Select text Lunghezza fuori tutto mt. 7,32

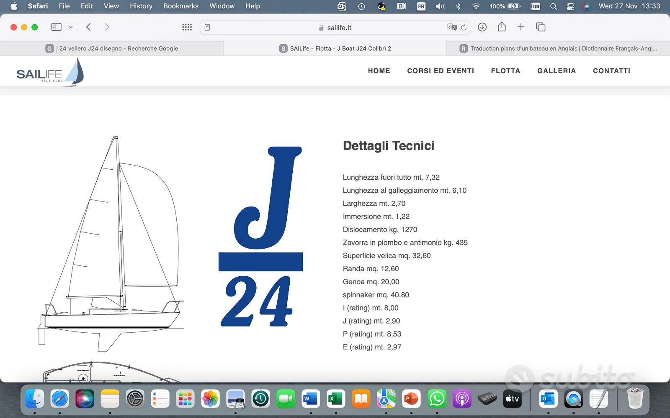coord(391,177)
